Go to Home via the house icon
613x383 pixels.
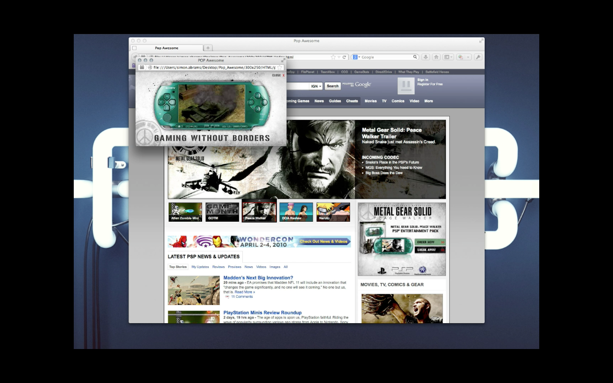coord(436,57)
